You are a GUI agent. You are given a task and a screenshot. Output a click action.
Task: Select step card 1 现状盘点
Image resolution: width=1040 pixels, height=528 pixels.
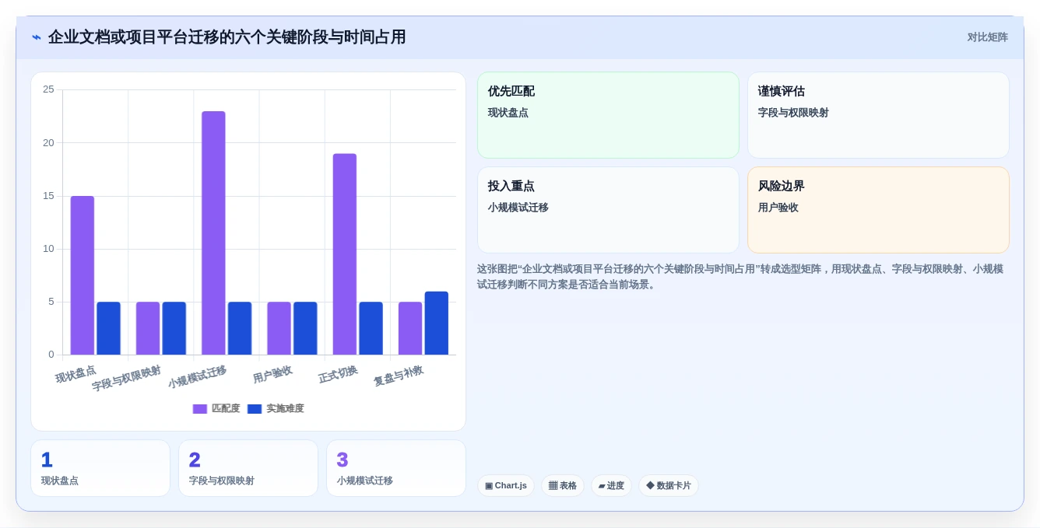(x=100, y=468)
